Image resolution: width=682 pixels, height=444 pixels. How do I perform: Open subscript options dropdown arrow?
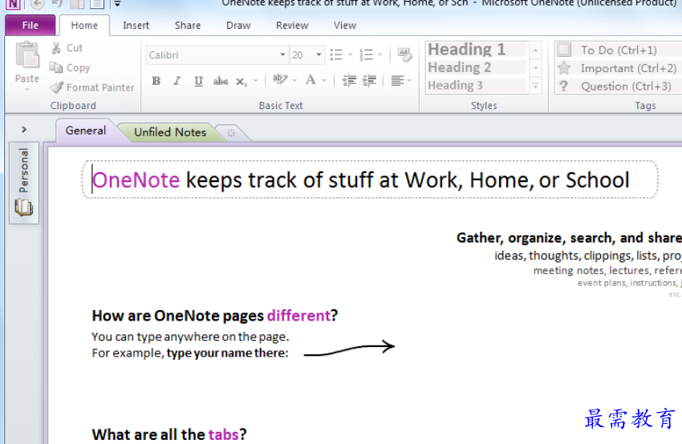coord(255,81)
